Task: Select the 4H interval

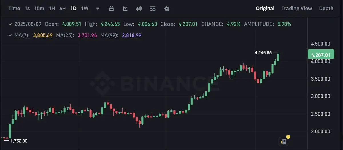Action: (x=63, y=9)
